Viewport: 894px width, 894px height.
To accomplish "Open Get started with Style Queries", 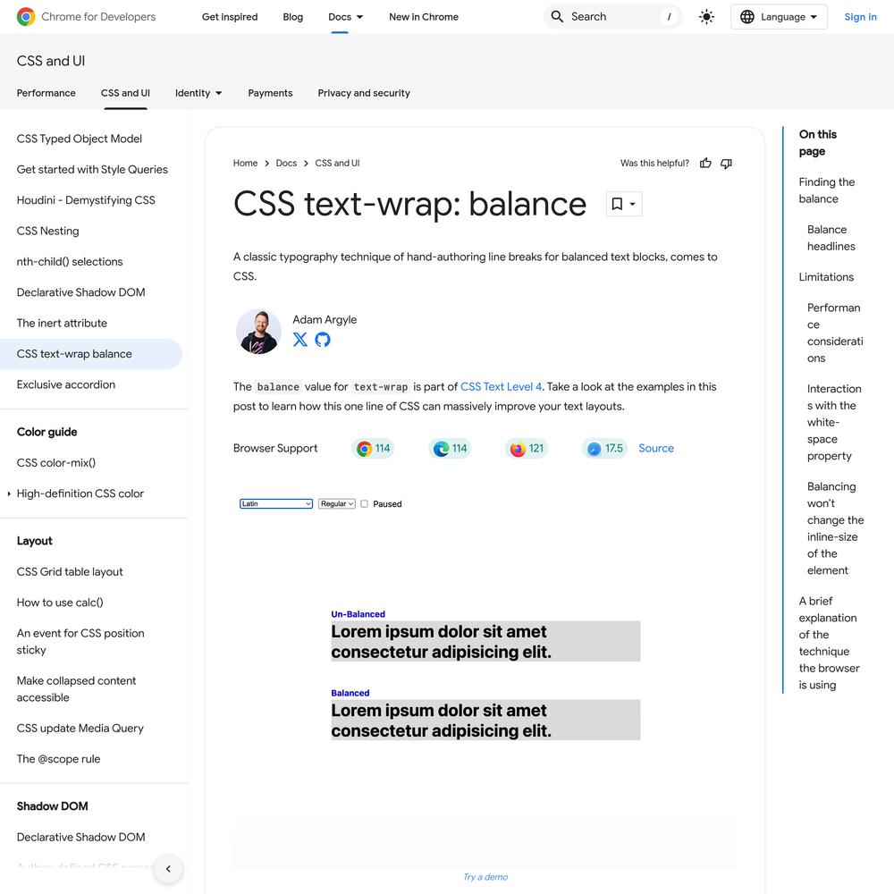I will click(92, 169).
